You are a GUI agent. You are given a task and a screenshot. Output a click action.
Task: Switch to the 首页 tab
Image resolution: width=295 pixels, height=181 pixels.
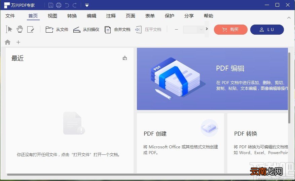point(33,16)
